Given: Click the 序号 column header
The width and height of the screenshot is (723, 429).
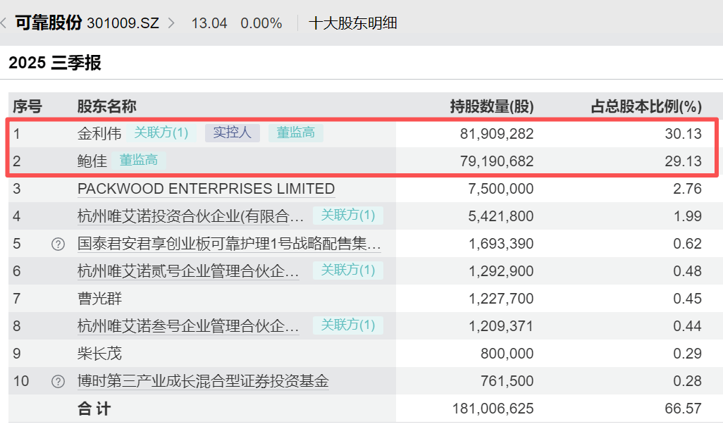Looking at the screenshot, I should click(x=27, y=106).
